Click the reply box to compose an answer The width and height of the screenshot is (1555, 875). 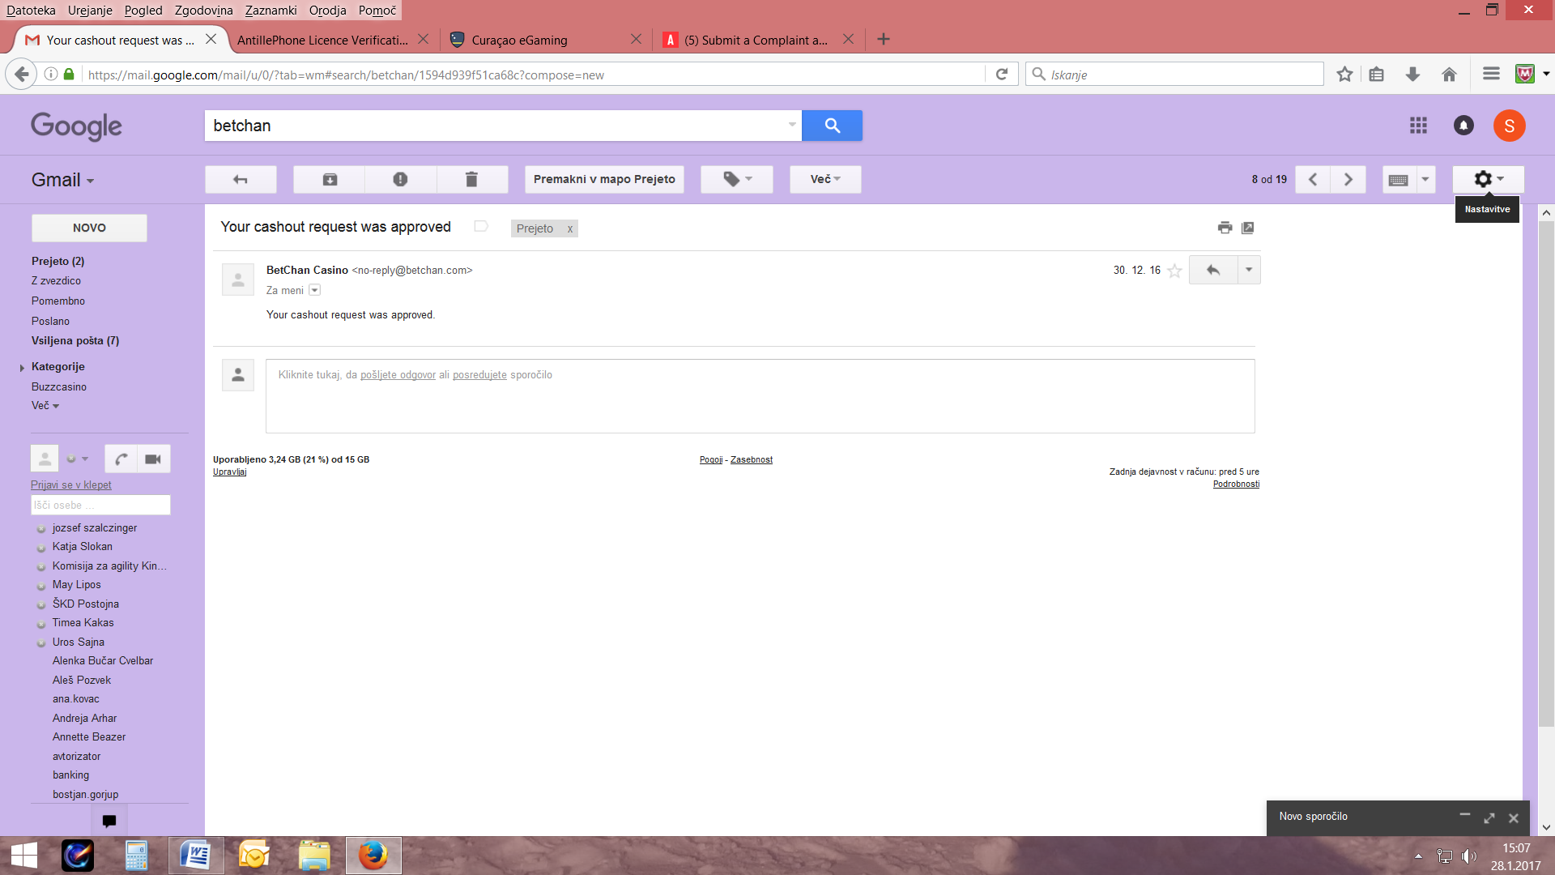point(760,396)
